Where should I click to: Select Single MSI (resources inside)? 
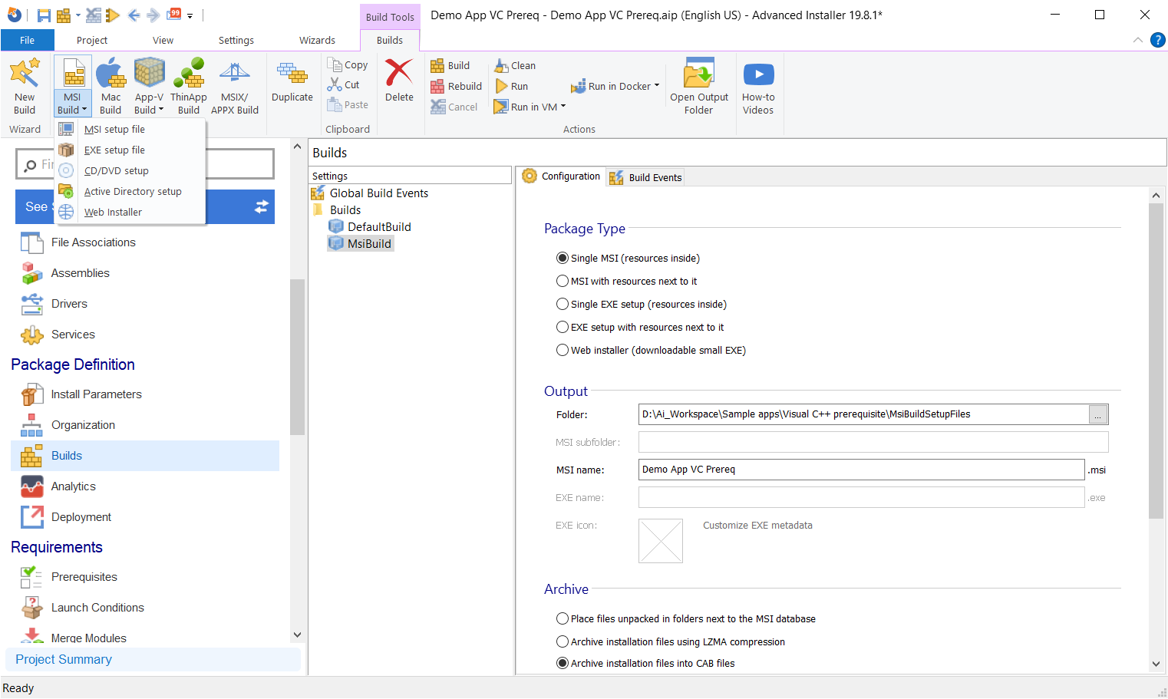point(563,259)
